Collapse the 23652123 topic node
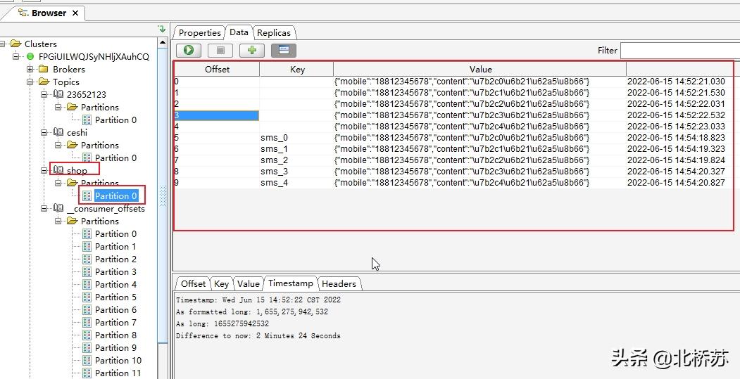Viewport: 740px width, 379px height. click(44, 94)
